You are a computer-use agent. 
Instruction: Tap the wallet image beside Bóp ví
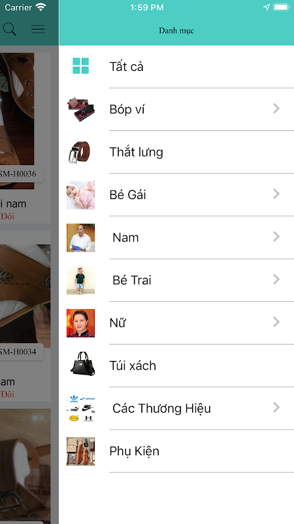80,109
